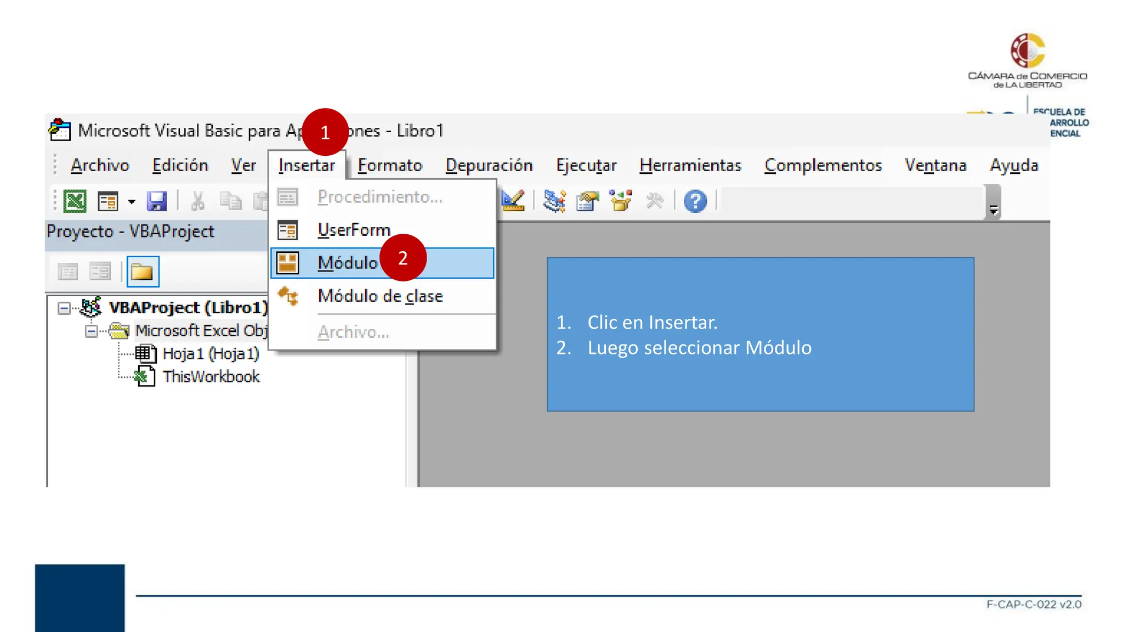The image size is (1123, 632).
Task: Click the Cut scissors icon
Action: coord(197,201)
